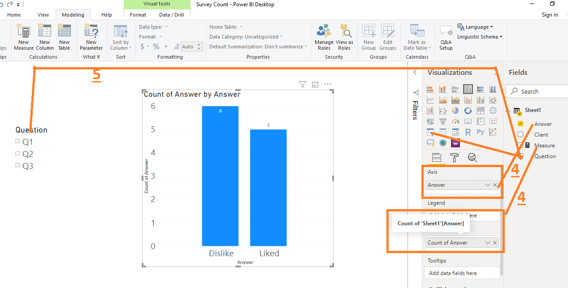This screenshot has width=568, height=288.
Task: Collapse the Filters pane chevron
Action: (x=415, y=73)
